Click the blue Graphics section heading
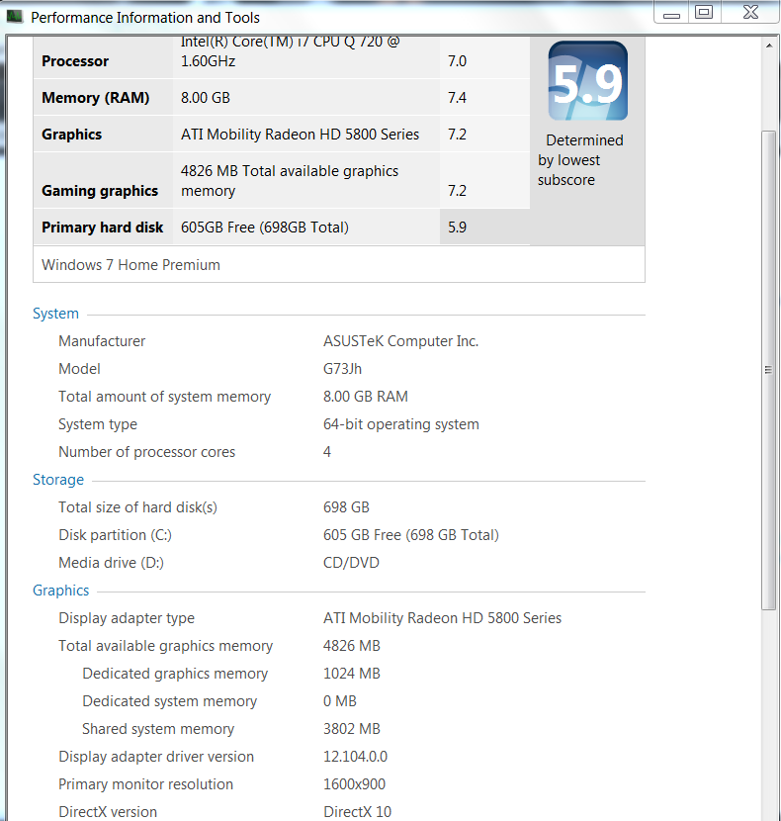Image resolution: width=781 pixels, height=821 pixels. click(x=60, y=591)
